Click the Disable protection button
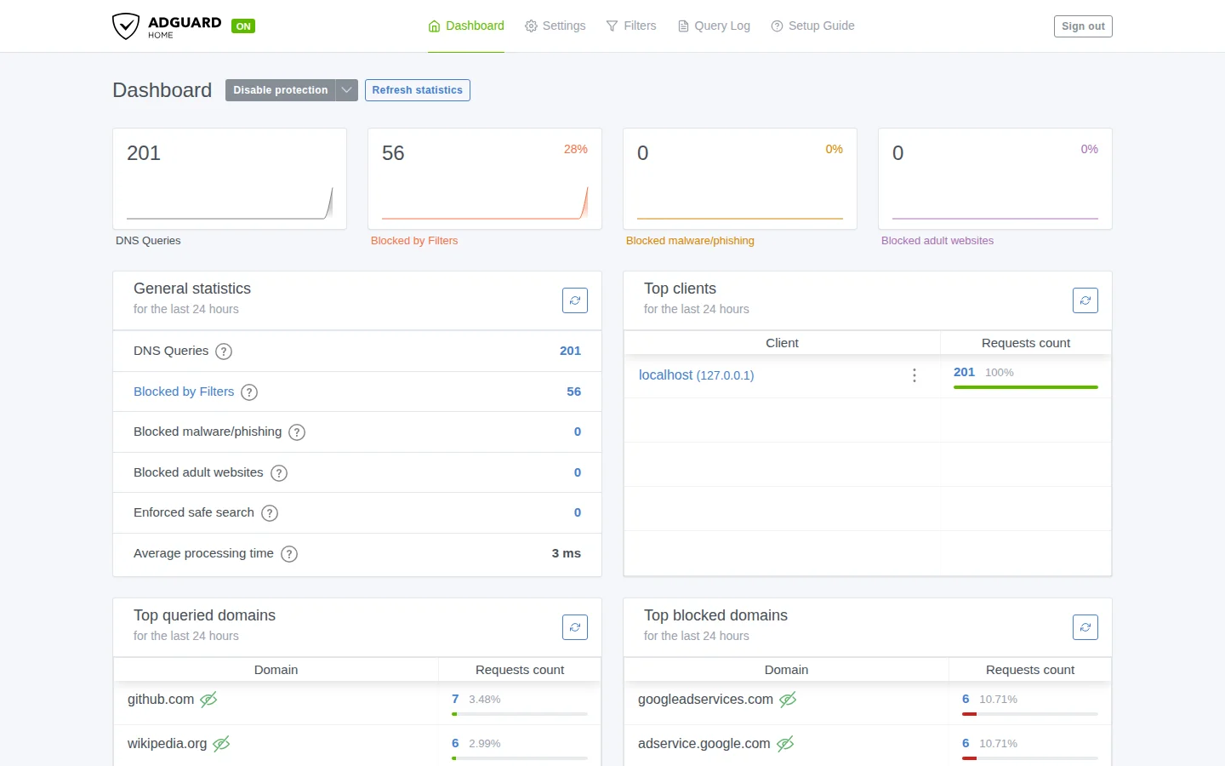Image resolution: width=1225 pixels, height=766 pixels. pos(281,90)
